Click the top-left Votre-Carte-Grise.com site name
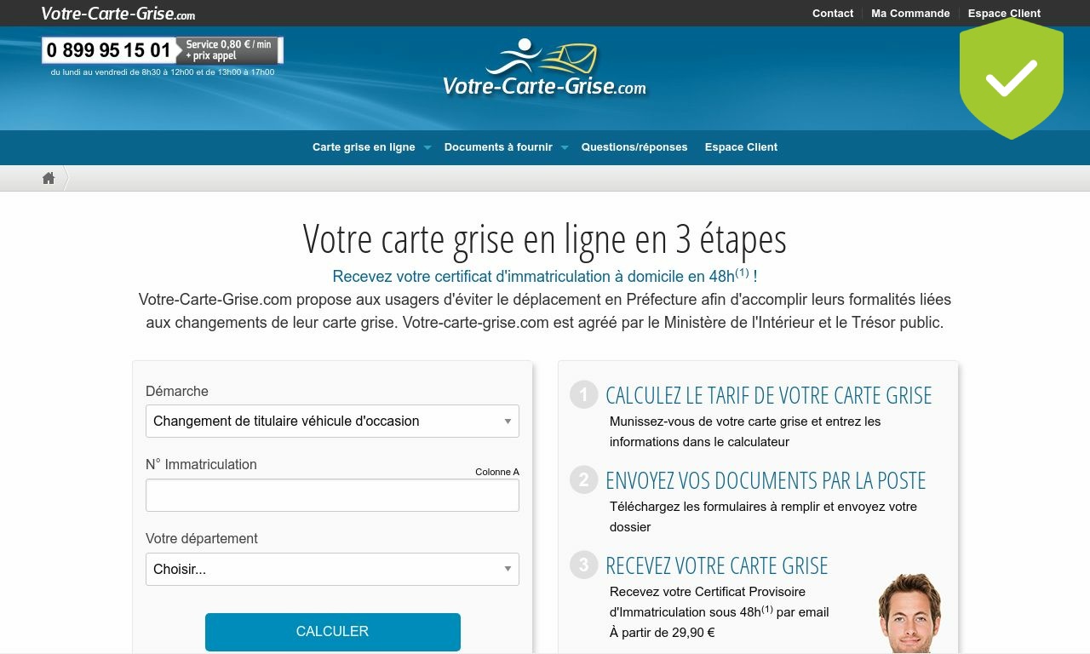This screenshot has width=1090, height=654. click(x=118, y=14)
